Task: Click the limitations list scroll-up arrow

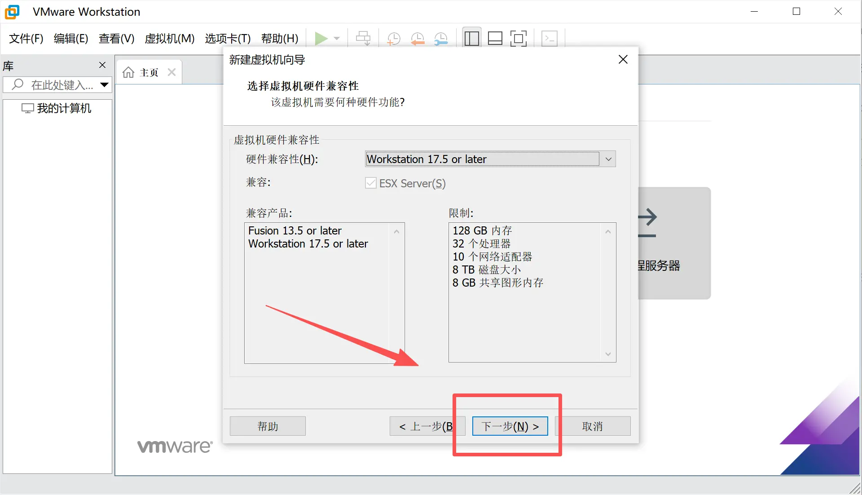Action: [x=608, y=232]
